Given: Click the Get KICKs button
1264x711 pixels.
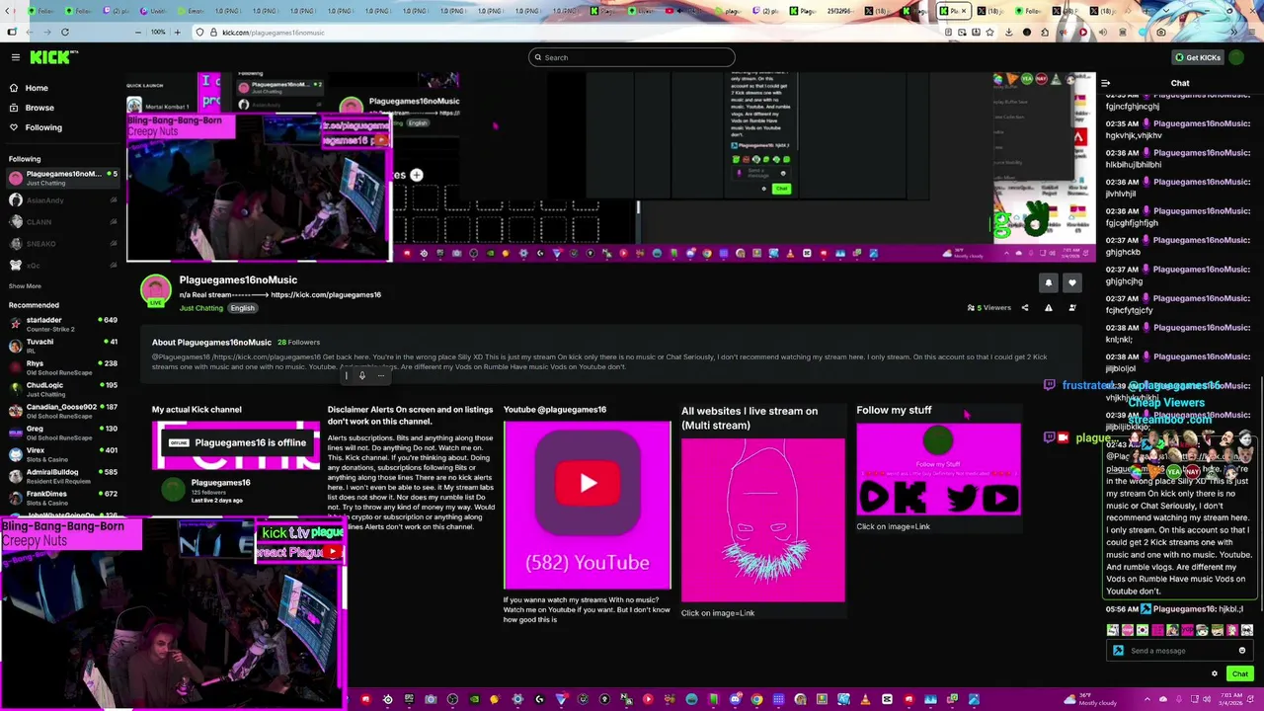Looking at the screenshot, I should click(1197, 57).
